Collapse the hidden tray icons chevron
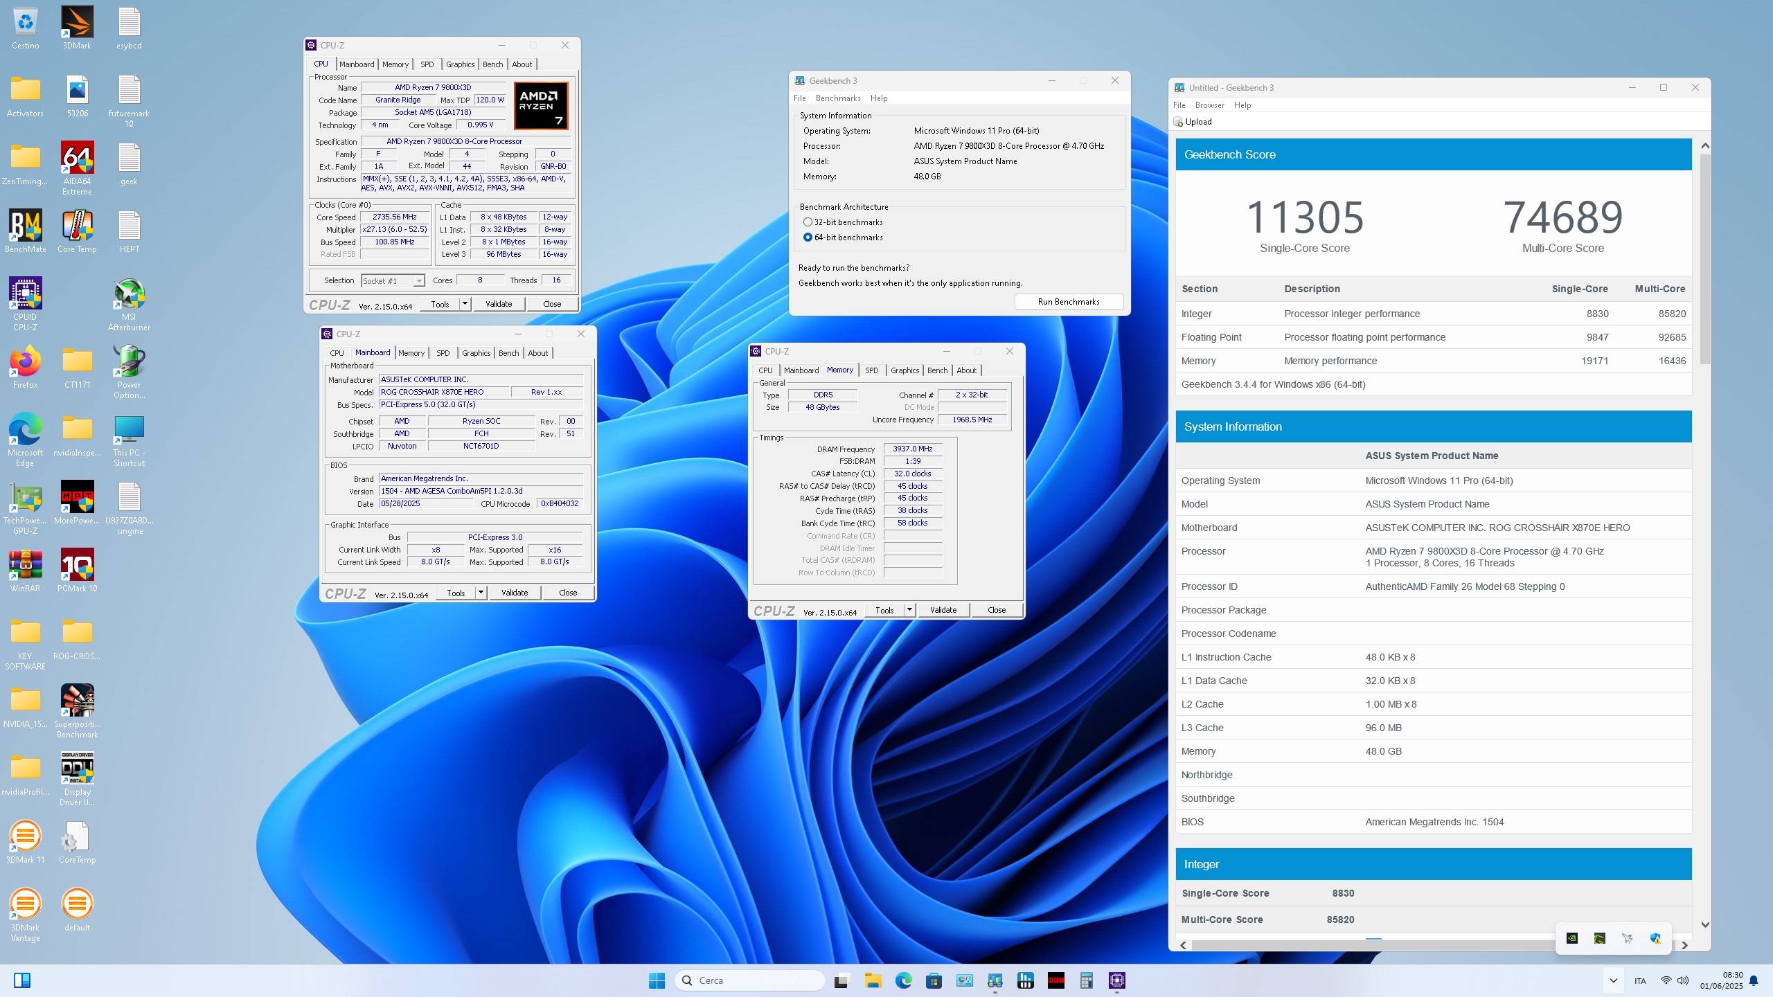1773x997 pixels. point(1613,980)
